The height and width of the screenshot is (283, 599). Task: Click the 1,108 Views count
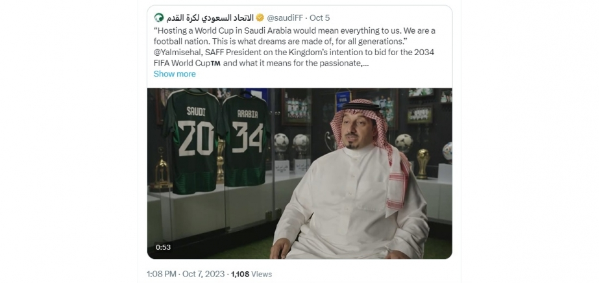(251, 274)
